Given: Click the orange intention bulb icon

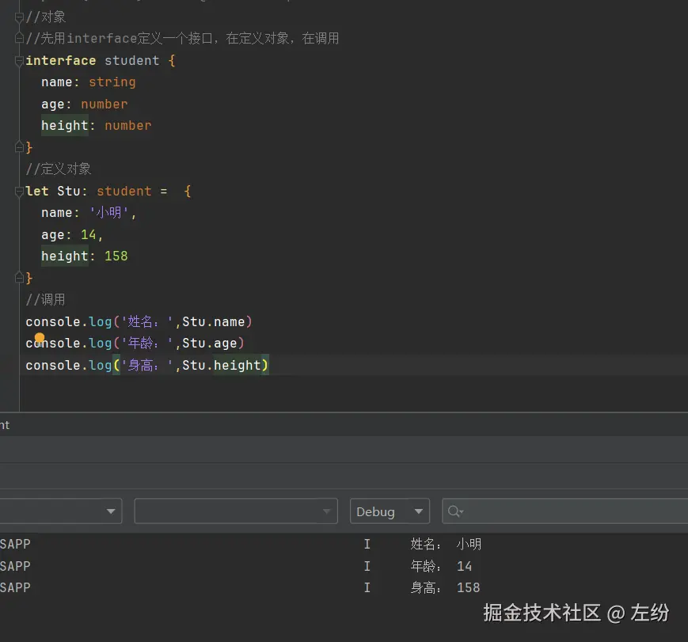Looking at the screenshot, I should click(x=40, y=338).
